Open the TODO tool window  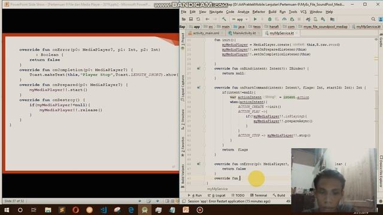coord(238,195)
